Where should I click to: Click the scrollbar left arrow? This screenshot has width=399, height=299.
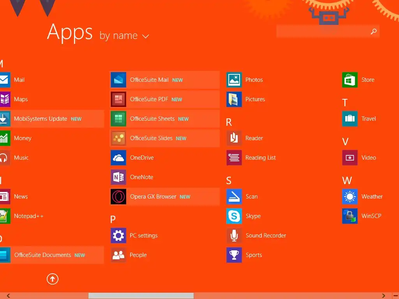(x=9, y=296)
